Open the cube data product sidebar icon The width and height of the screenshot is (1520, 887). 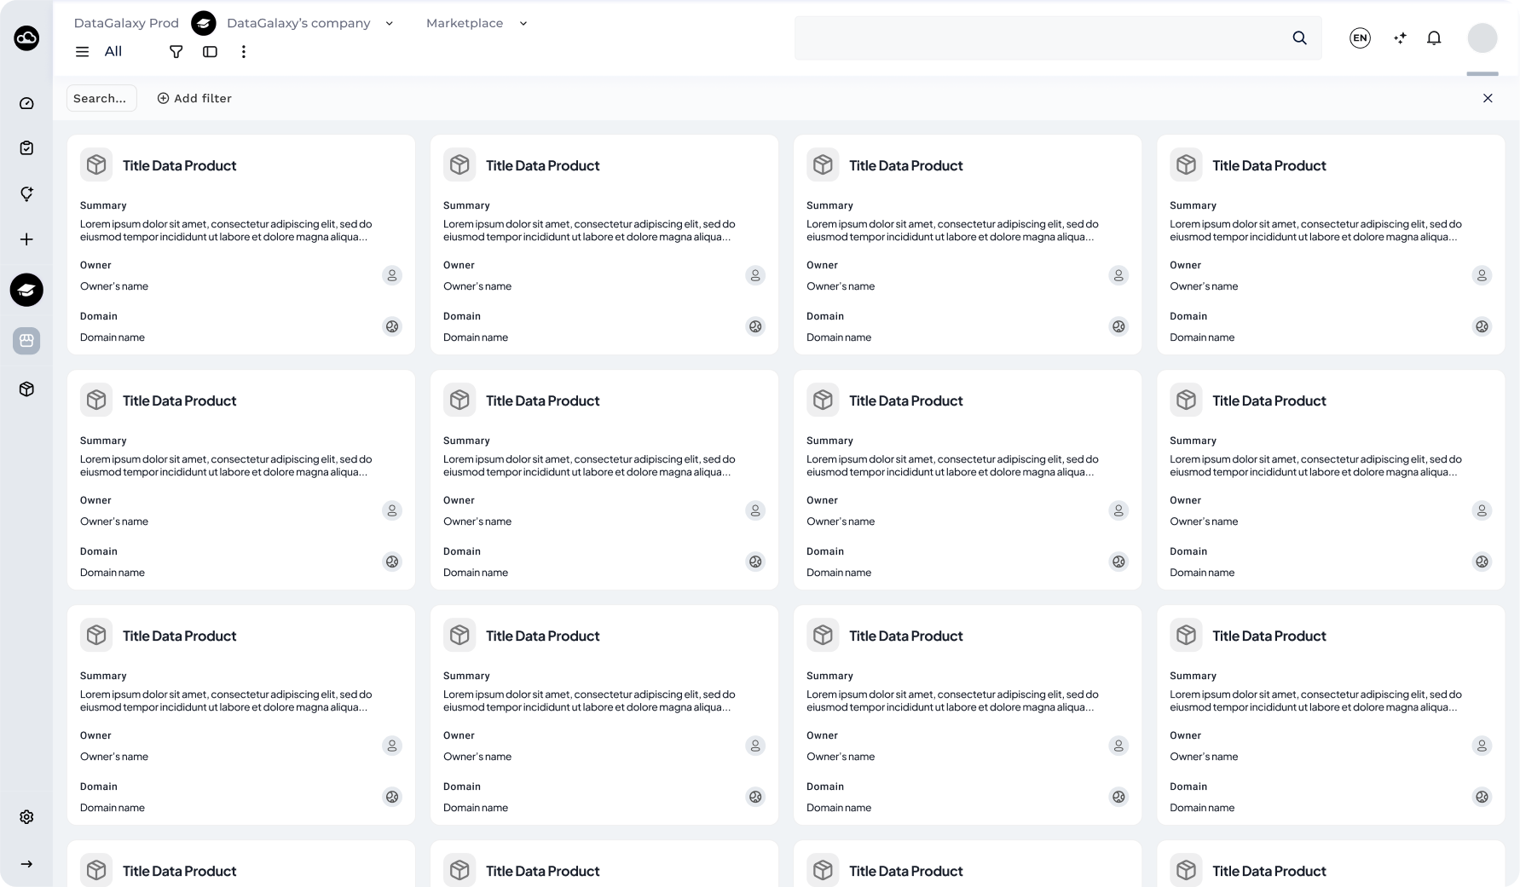click(x=26, y=389)
